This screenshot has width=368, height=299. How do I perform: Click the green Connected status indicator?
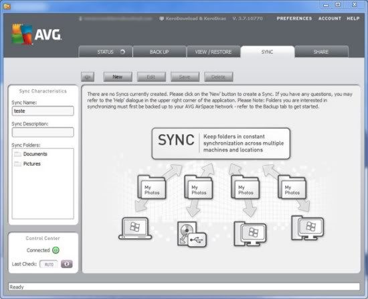(56, 250)
